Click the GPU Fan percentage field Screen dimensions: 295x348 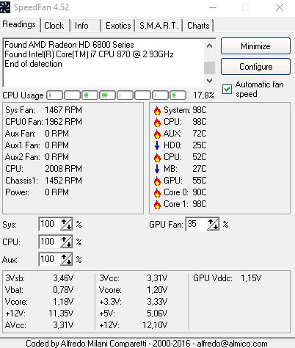click(197, 224)
